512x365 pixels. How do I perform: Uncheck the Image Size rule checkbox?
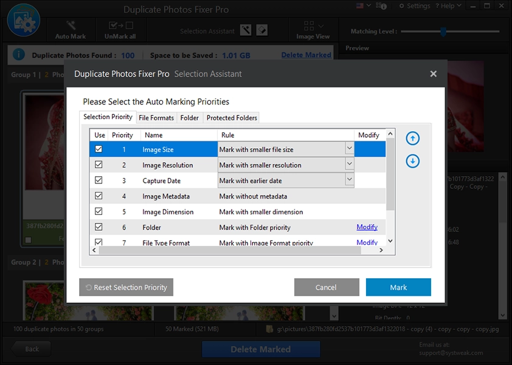99,149
